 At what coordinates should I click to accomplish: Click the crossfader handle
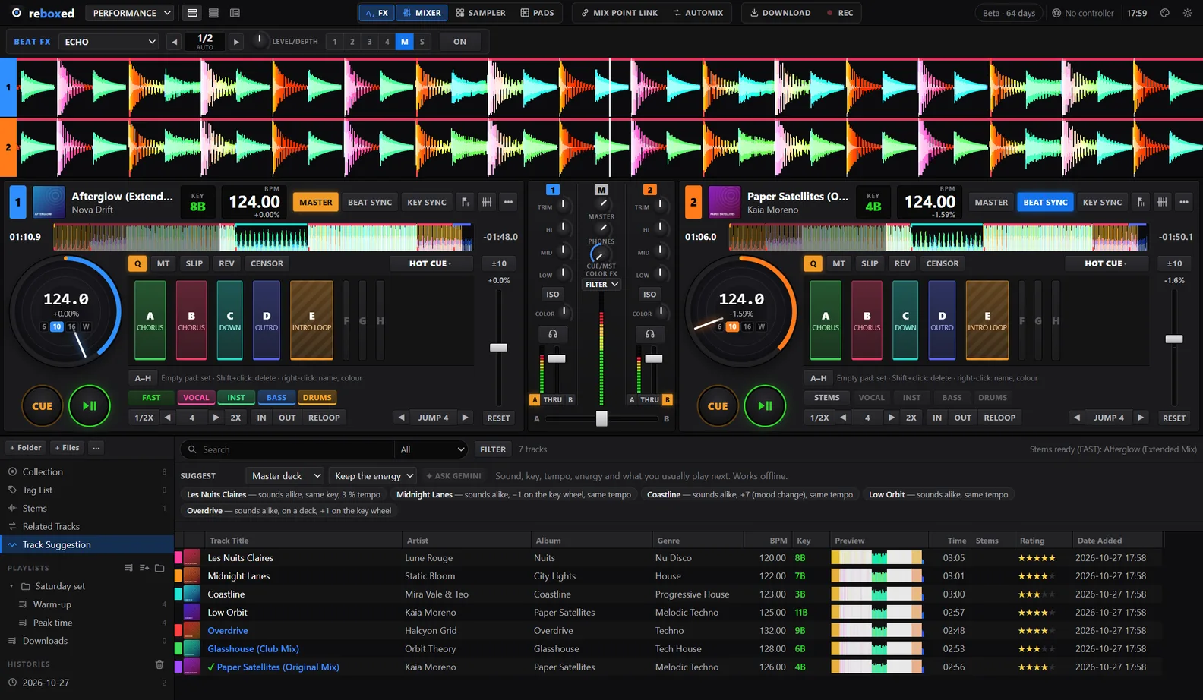point(601,418)
